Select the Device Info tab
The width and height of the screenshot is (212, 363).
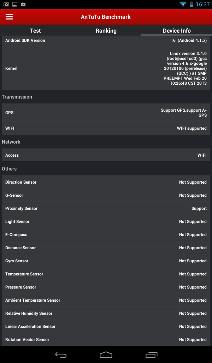tap(177, 31)
